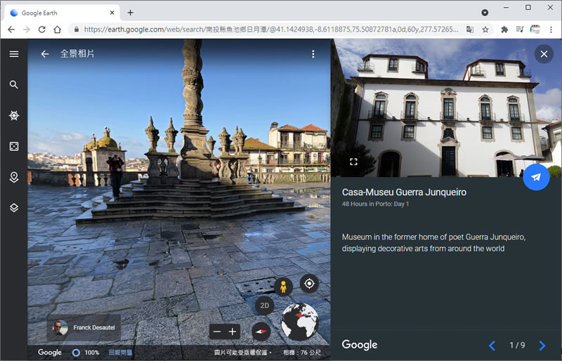
Task: Open the Chrome three-dot menu
Action: pyautogui.click(x=551, y=29)
